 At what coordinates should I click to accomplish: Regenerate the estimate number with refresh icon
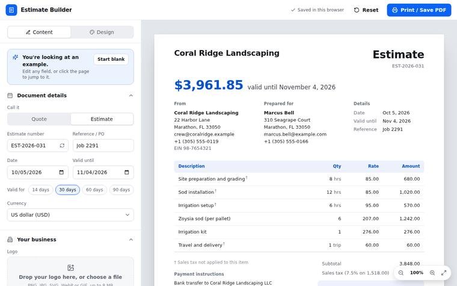point(62,145)
